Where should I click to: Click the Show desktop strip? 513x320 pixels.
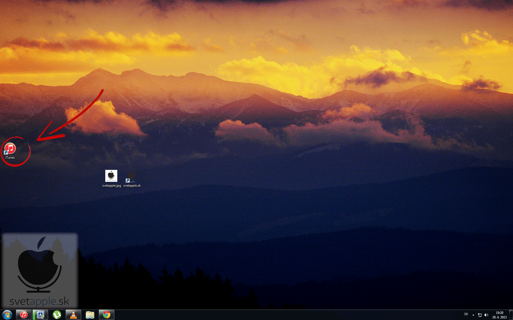pyautogui.click(x=511, y=315)
